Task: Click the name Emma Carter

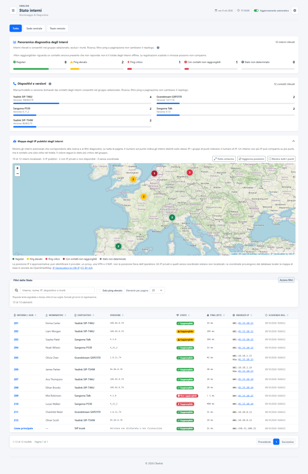Action: coord(53,323)
